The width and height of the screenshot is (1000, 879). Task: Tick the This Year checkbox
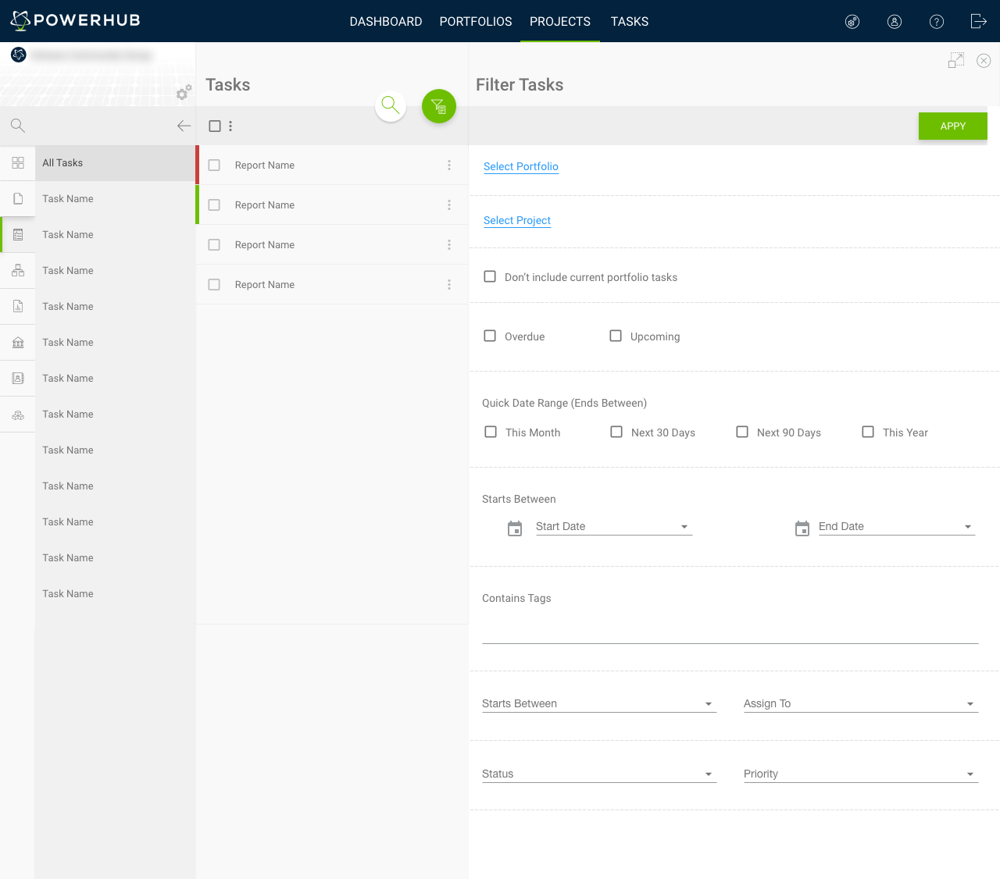pos(868,432)
